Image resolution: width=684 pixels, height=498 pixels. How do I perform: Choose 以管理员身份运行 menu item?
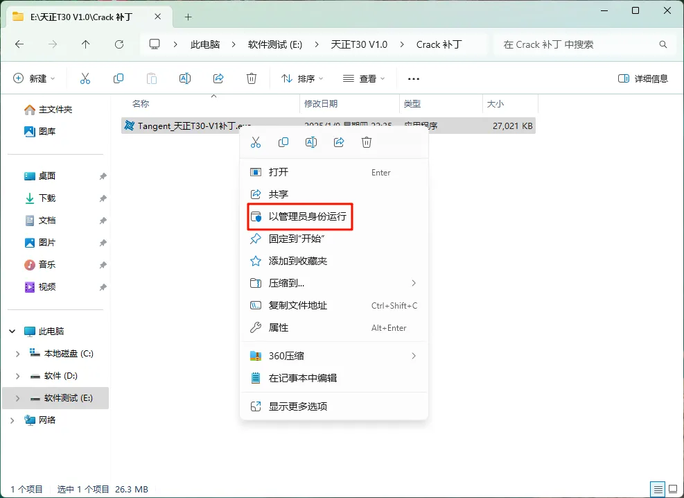pos(334,216)
